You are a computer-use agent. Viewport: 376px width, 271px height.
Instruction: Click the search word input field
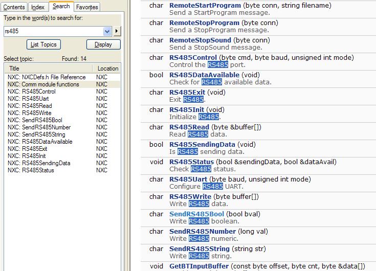click(x=53, y=31)
